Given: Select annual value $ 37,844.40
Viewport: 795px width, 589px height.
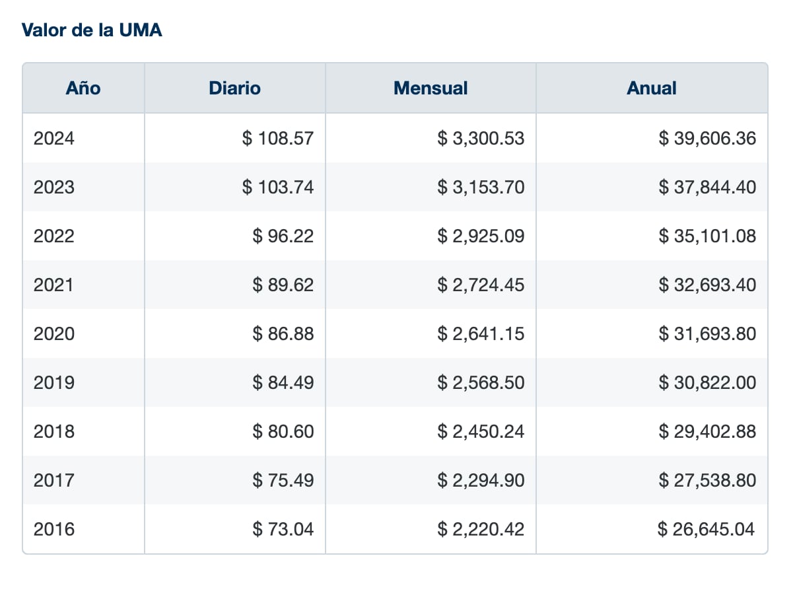Looking at the screenshot, I should click(x=707, y=188).
